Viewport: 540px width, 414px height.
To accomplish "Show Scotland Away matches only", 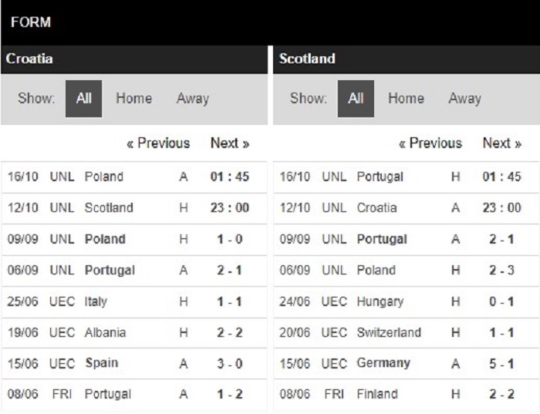I will tap(464, 99).
